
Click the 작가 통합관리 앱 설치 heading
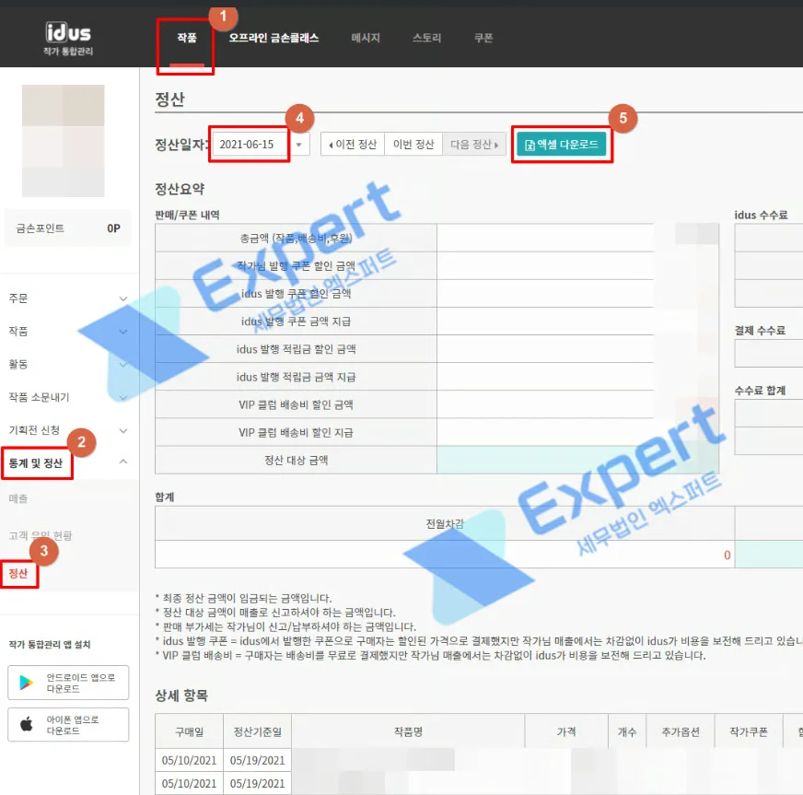tap(50, 645)
